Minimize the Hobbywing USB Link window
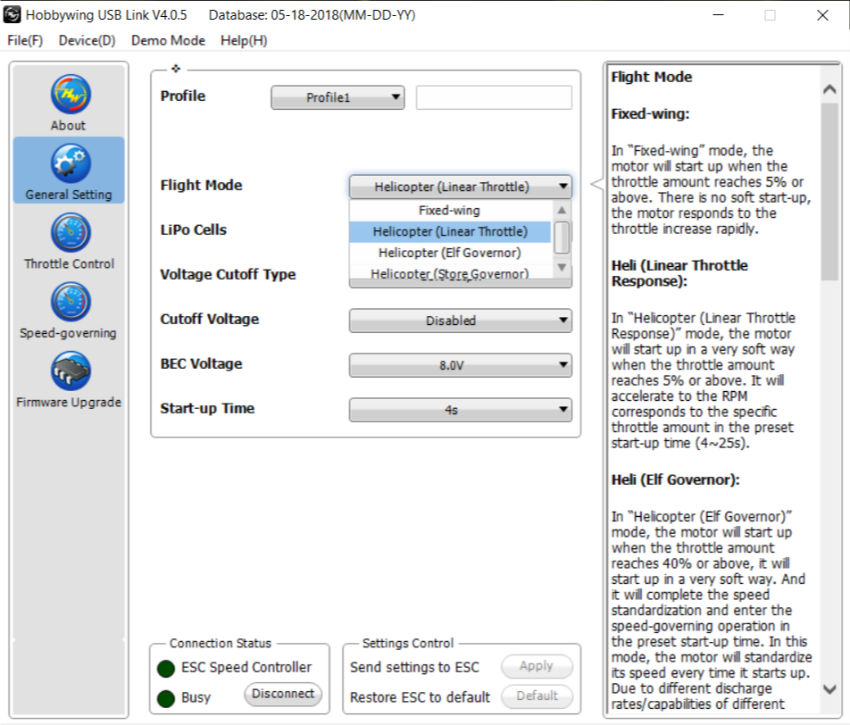This screenshot has height=725, width=850. pos(718,14)
